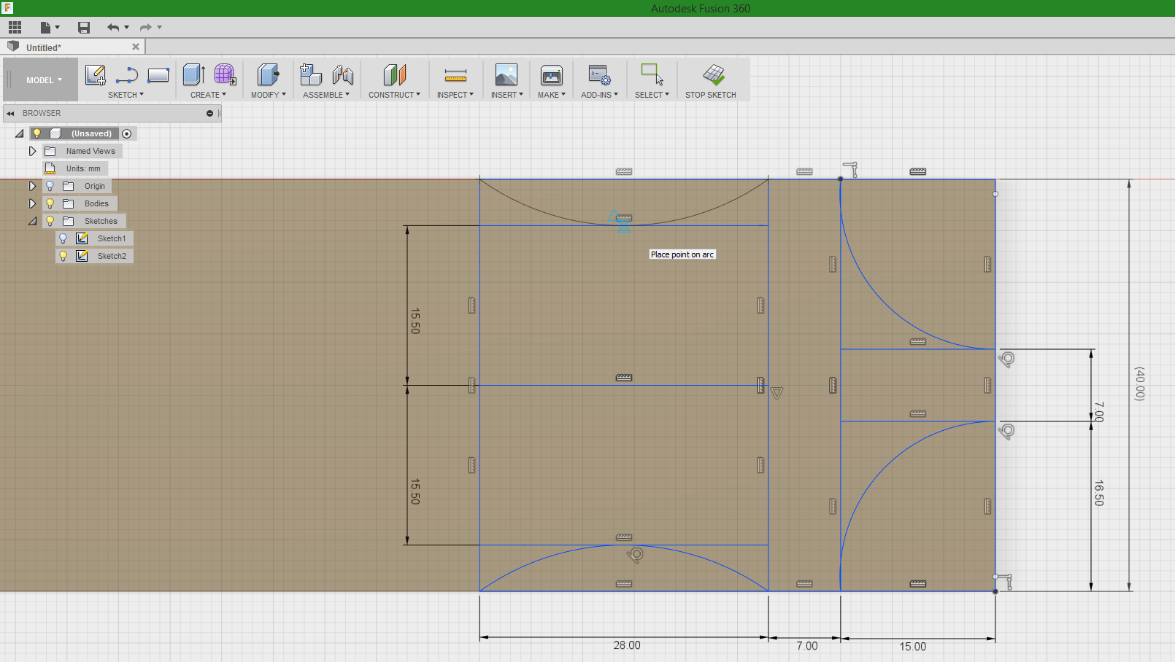Click the Units document icon
This screenshot has width=1175, height=662.
click(50, 168)
